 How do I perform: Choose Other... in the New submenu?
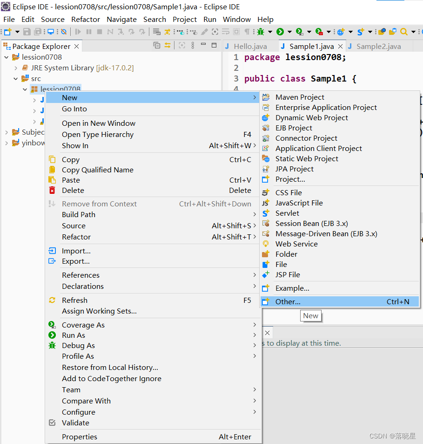[339, 301]
